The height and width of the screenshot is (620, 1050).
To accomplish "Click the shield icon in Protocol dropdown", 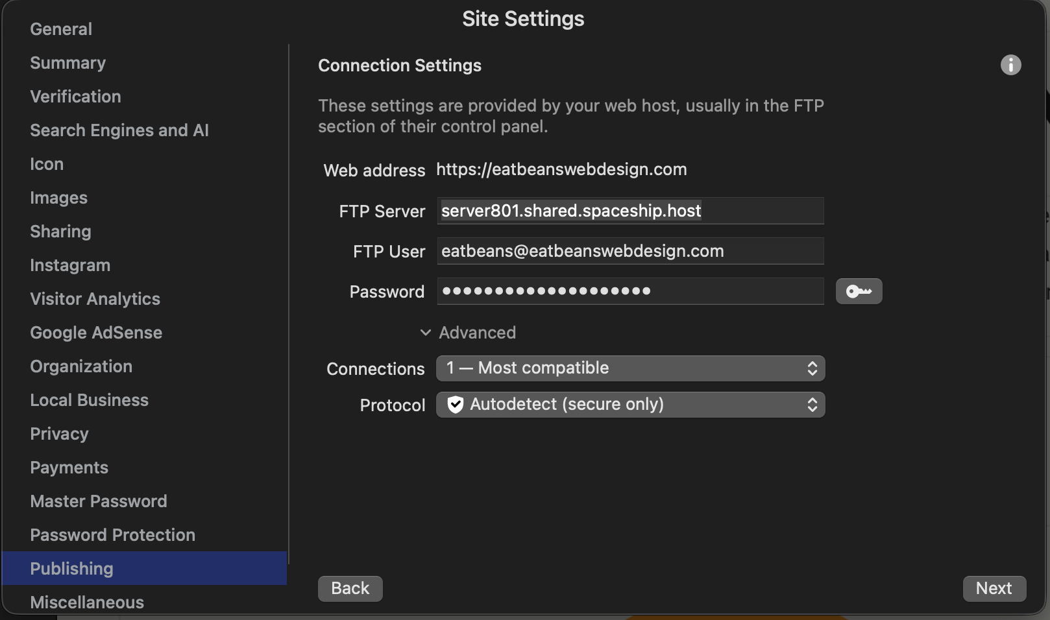I will [456, 405].
